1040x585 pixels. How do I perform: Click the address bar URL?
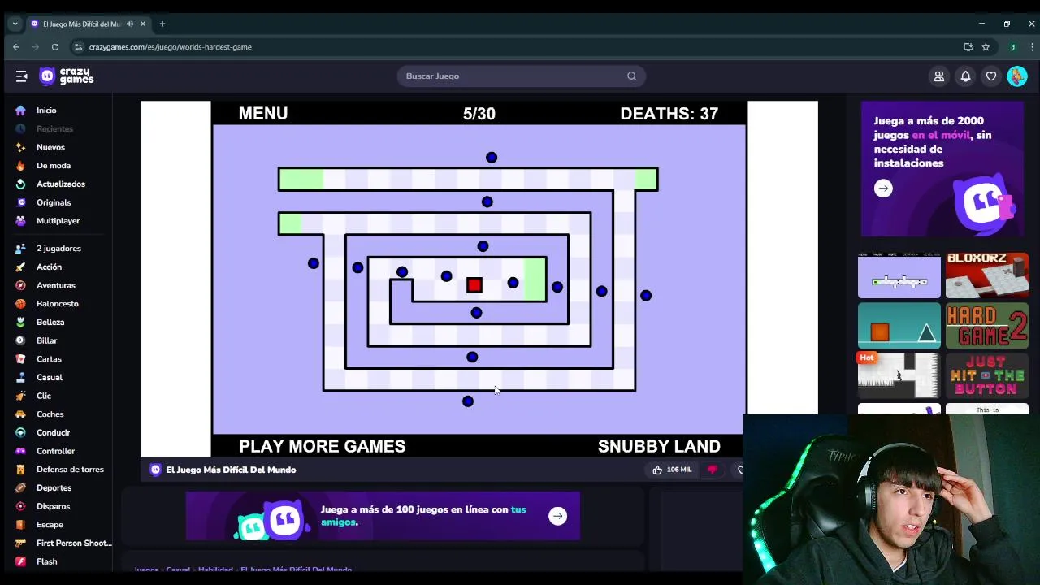point(171,47)
